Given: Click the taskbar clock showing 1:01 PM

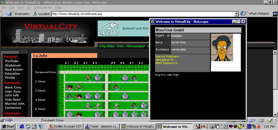Looking at the screenshot, I should 269,127.
